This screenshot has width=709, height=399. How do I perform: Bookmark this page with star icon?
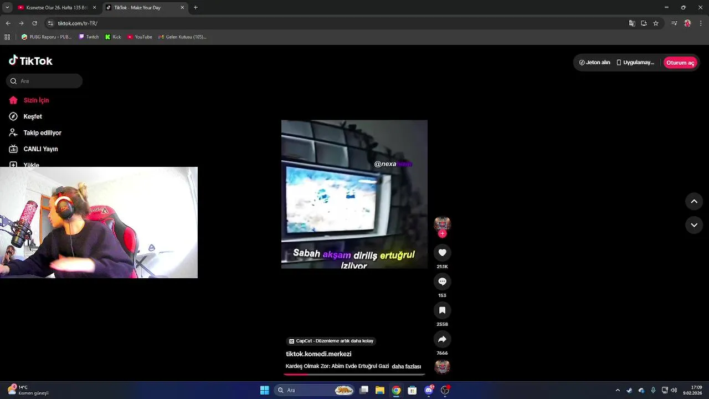coord(656,23)
